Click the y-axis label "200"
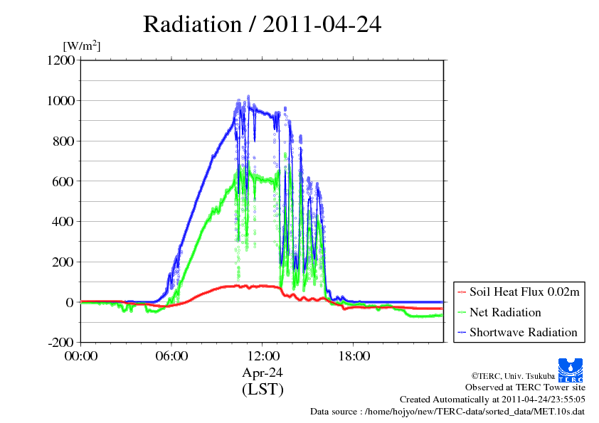 63,262
